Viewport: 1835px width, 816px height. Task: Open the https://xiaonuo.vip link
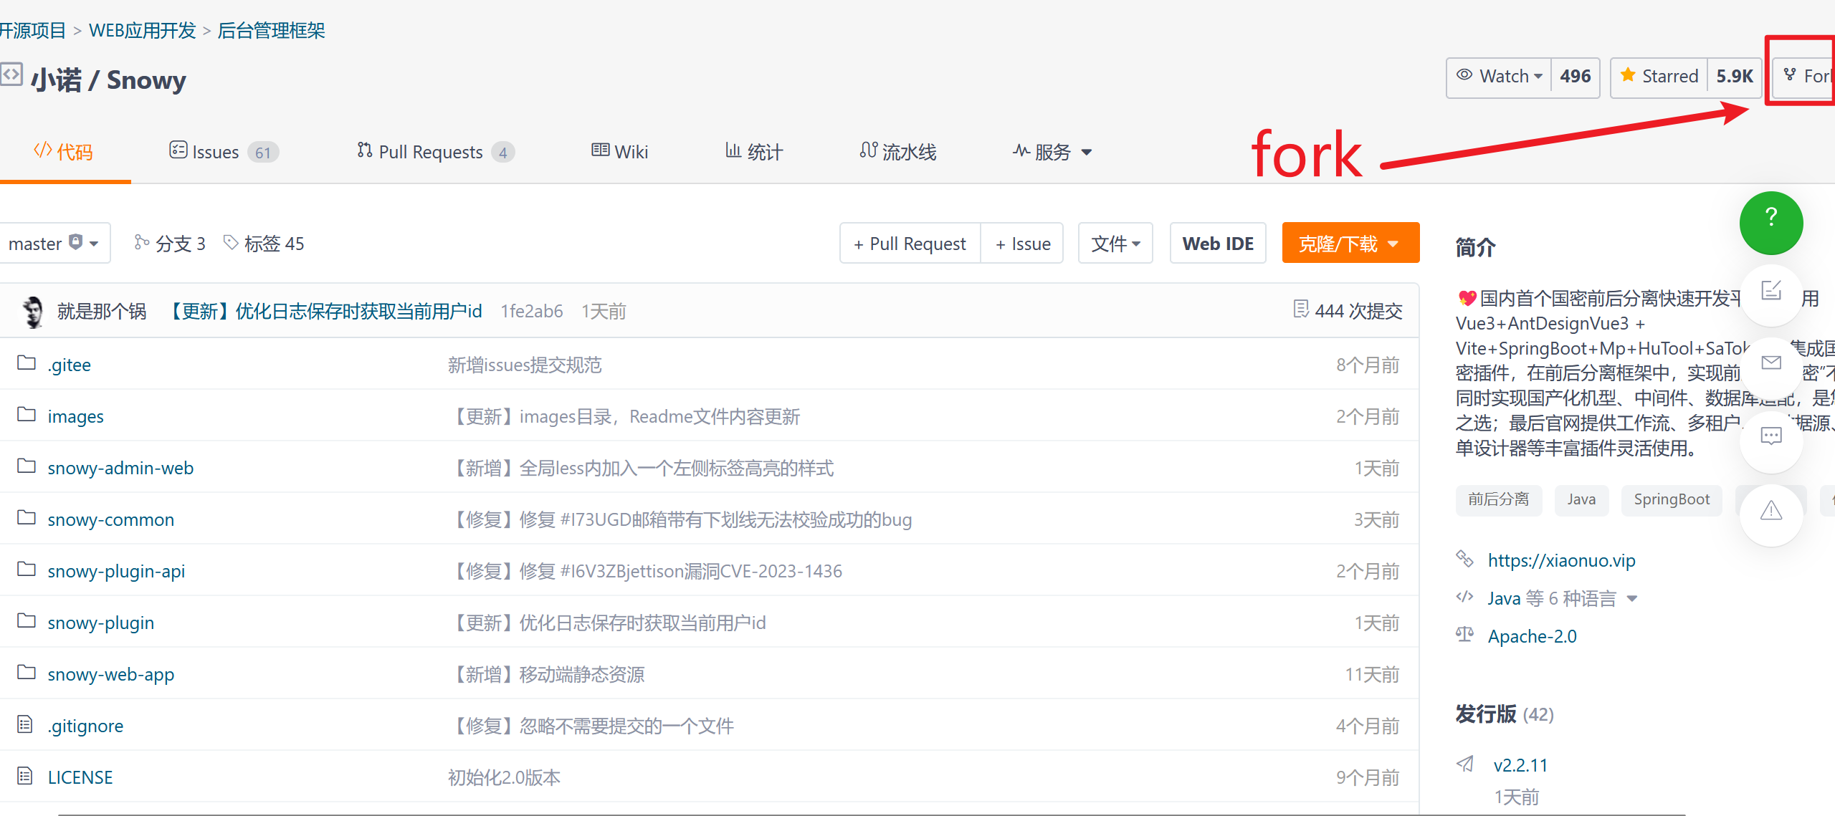click(x=1561, y=560)
